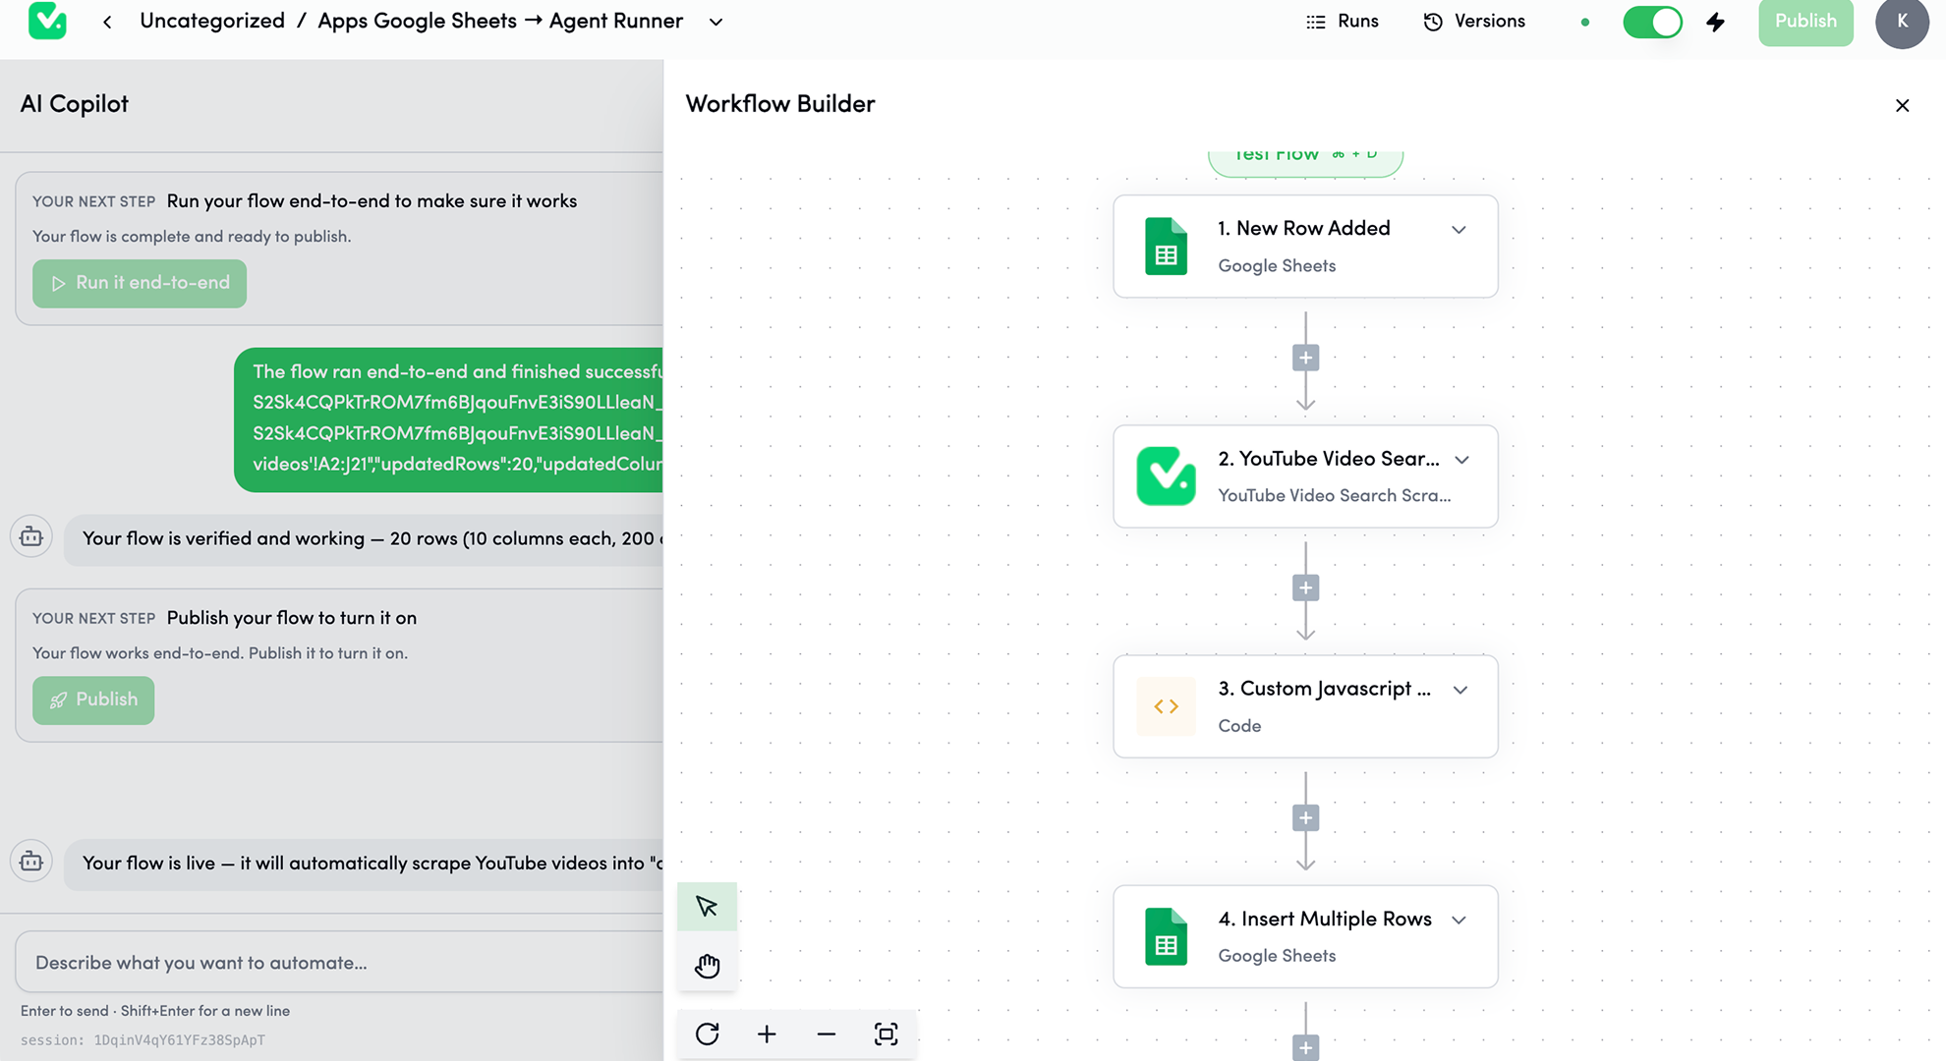Expand the New Row Added step chevron

click(x=1459, y=229)
